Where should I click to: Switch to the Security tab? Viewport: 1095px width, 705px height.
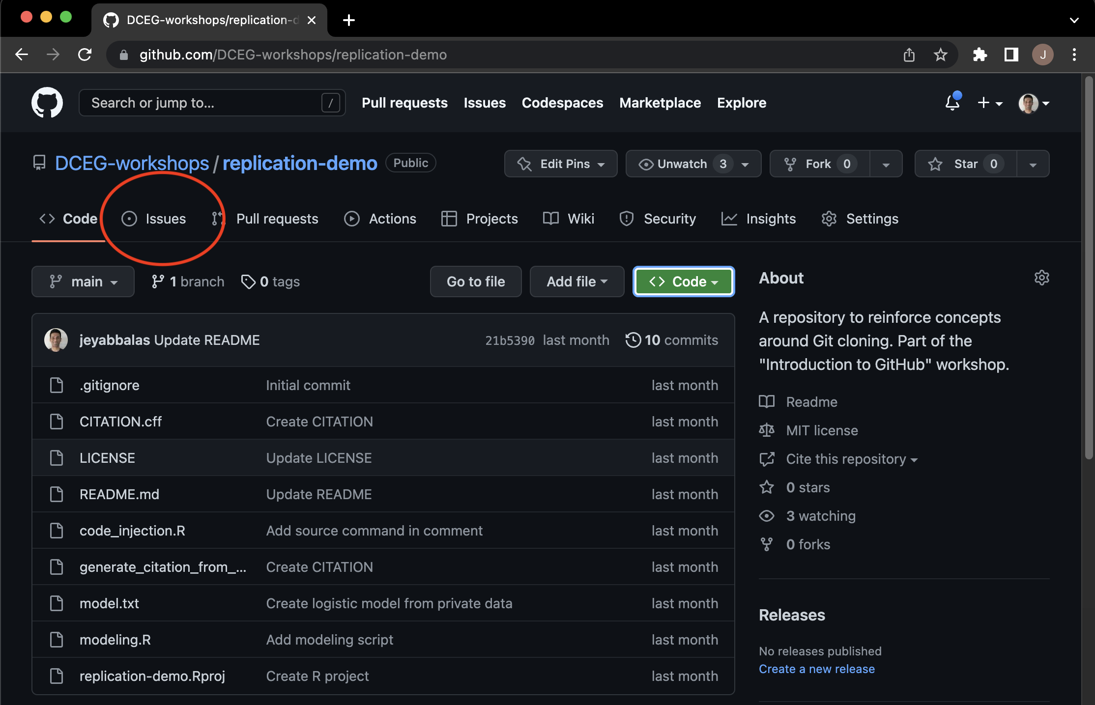tap(658, 219)
